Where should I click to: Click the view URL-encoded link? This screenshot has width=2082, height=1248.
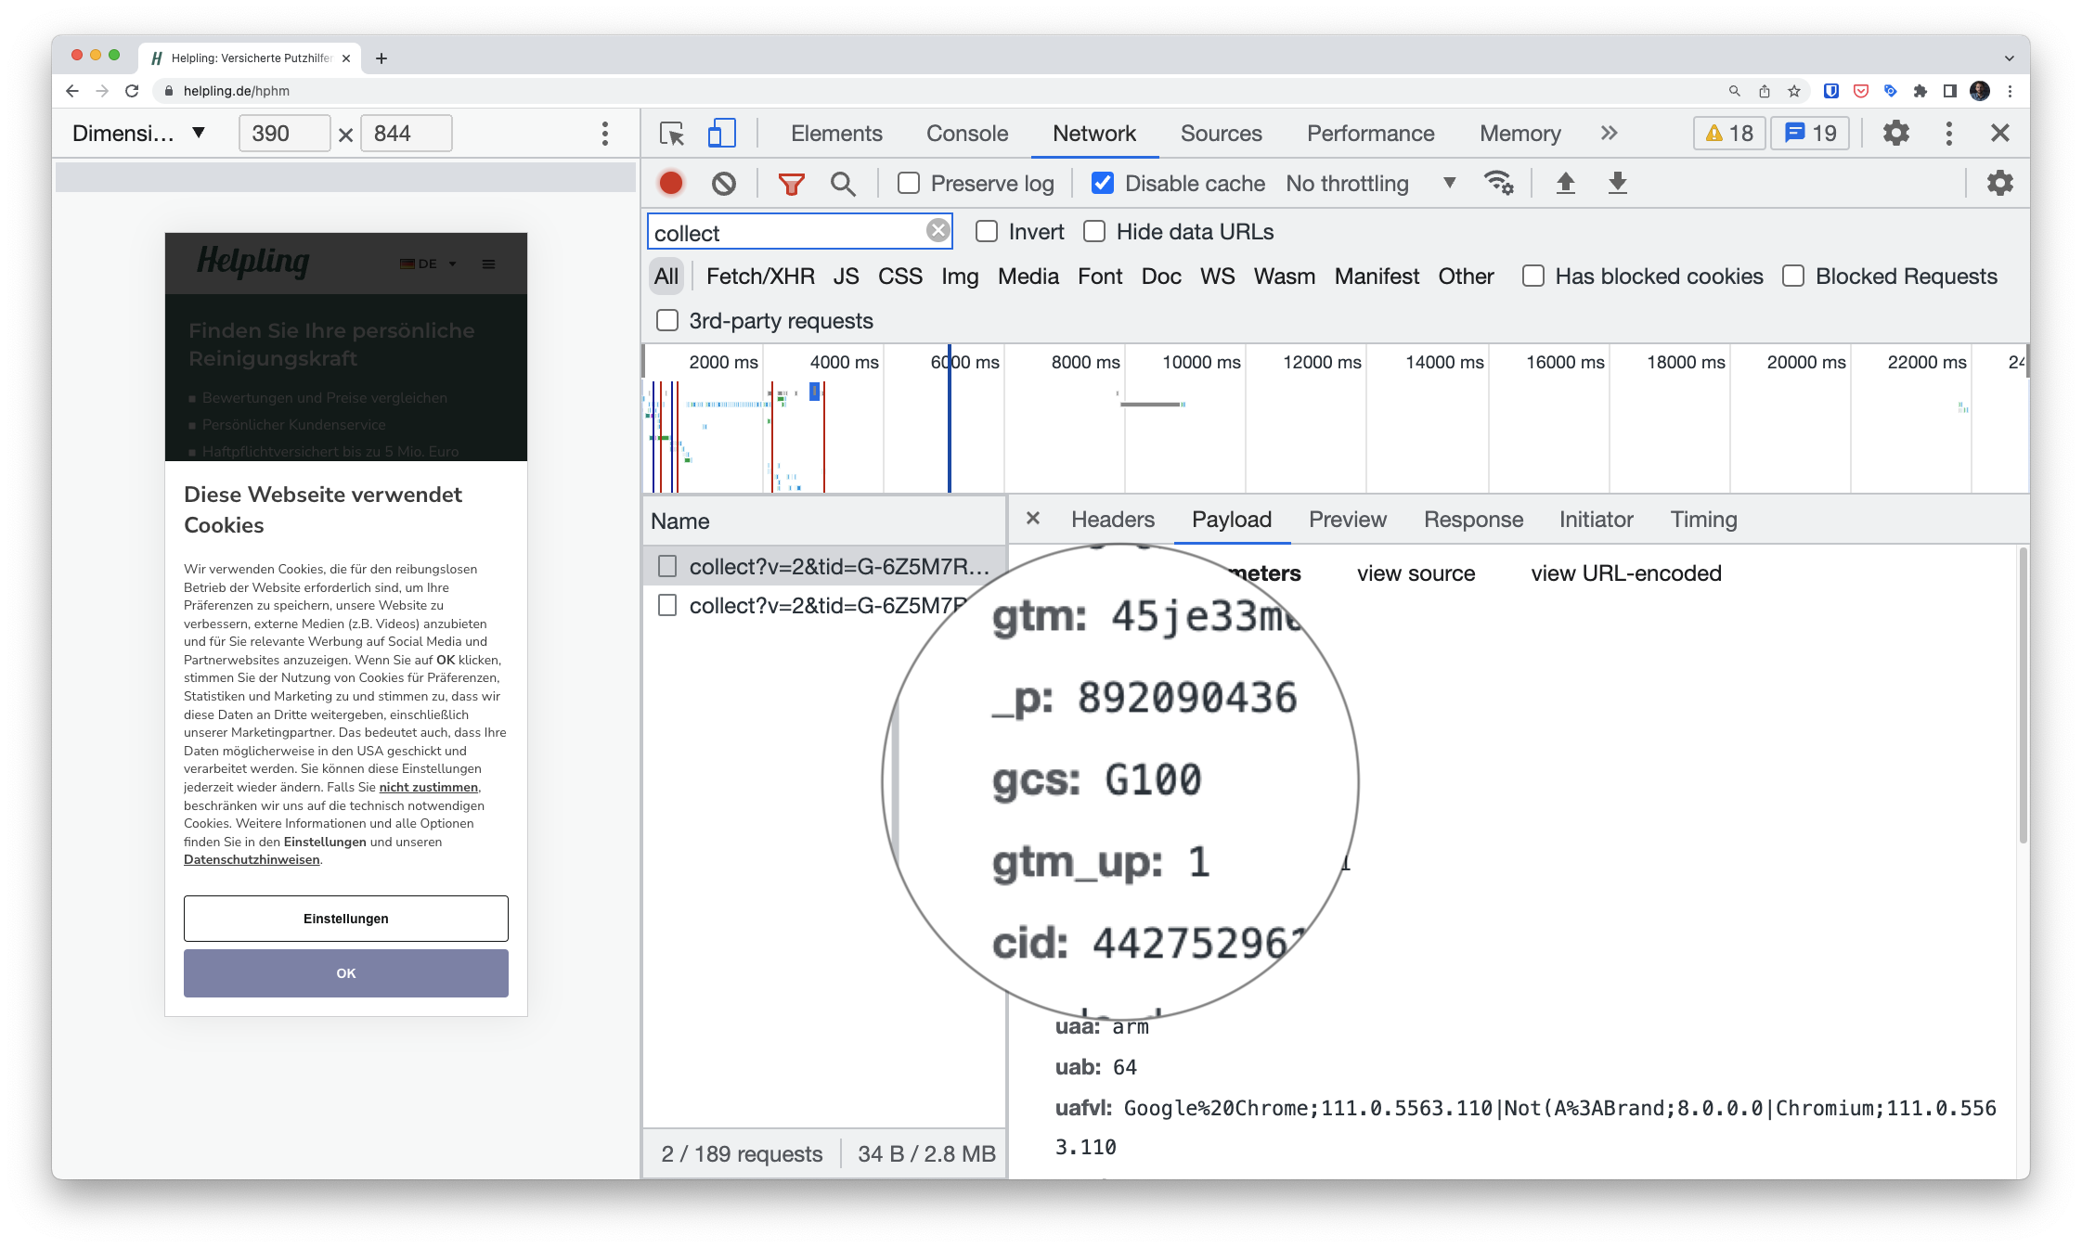[1625, 573]
